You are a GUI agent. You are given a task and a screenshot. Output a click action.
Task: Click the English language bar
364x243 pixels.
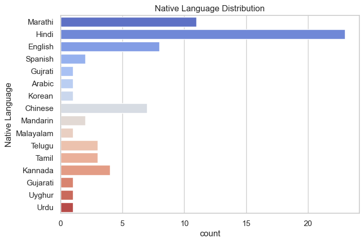[x=110, y=47]
